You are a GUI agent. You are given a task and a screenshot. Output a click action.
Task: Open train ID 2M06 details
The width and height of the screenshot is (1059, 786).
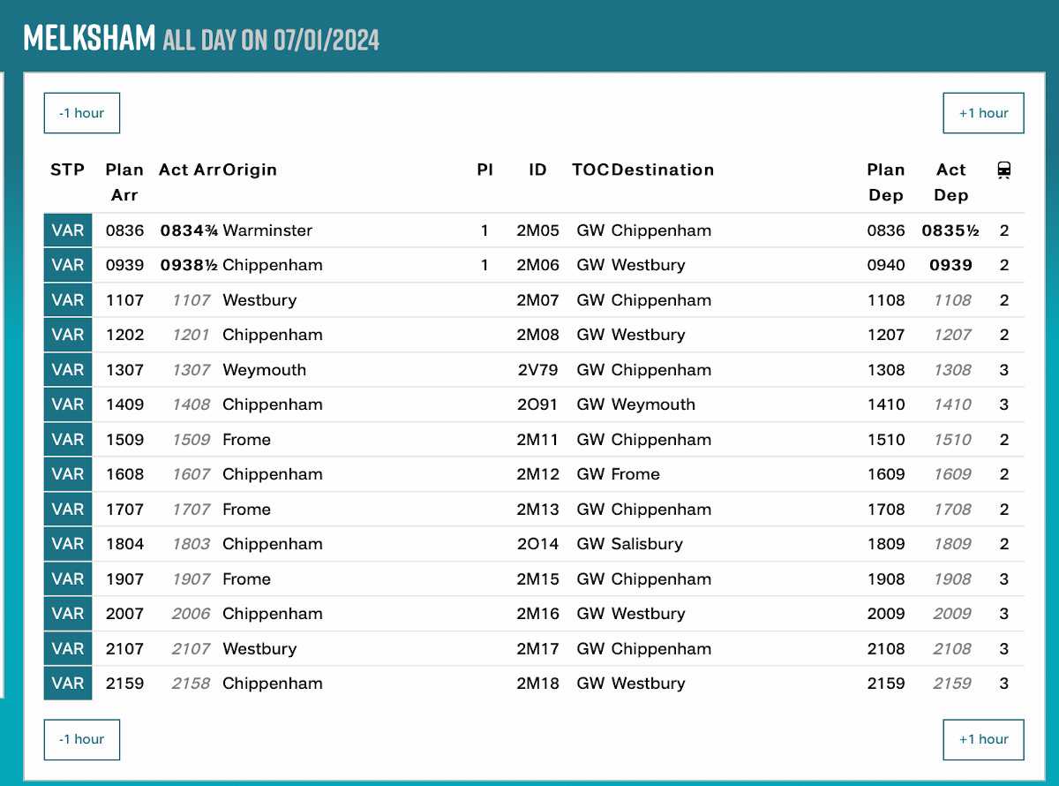coord(537,265)
